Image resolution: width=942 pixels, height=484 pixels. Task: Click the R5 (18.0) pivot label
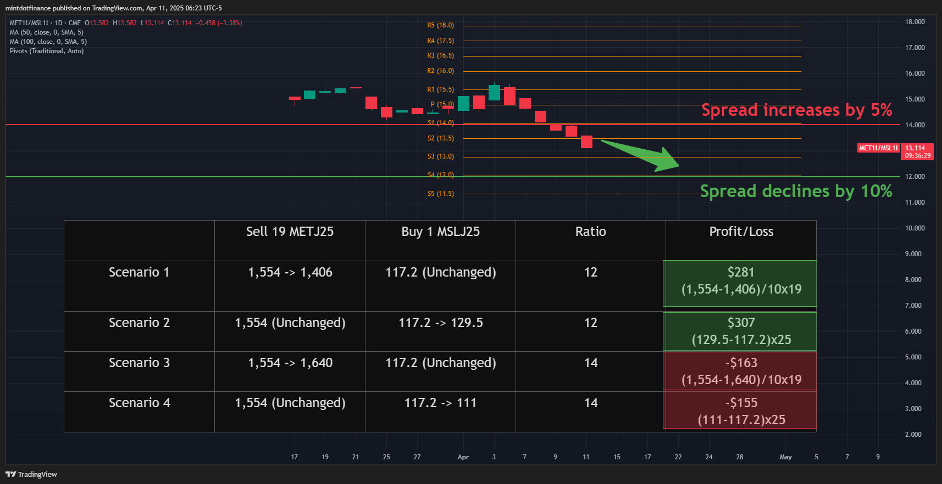click(441, 25)
